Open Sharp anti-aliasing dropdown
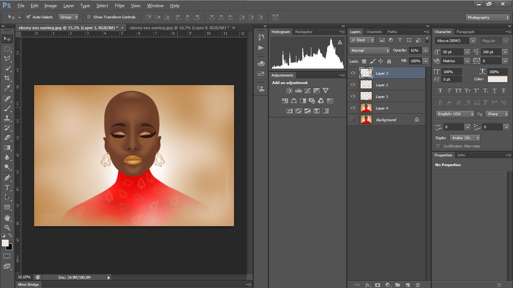 point(497,114)
